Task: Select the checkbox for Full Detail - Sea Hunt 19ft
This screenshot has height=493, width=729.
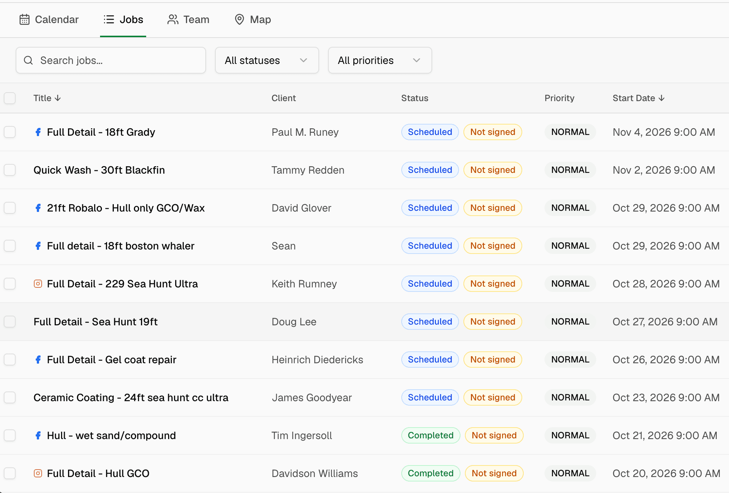Action: 10,322
